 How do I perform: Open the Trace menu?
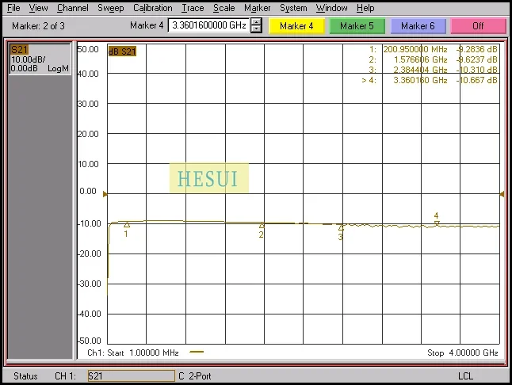[x=193, y=8]
